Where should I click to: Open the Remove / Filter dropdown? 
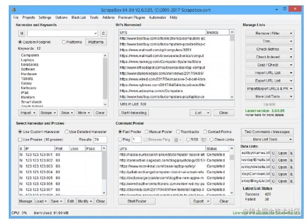click(270, 33)
